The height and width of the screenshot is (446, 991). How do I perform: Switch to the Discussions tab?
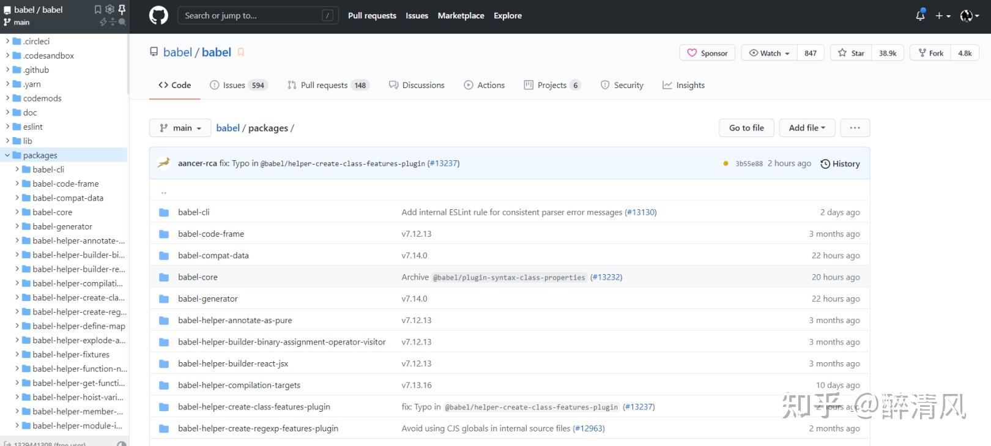(x=417, y=85)
